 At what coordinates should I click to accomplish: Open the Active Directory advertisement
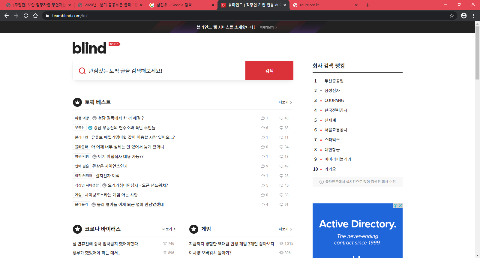tap(358, 231)
